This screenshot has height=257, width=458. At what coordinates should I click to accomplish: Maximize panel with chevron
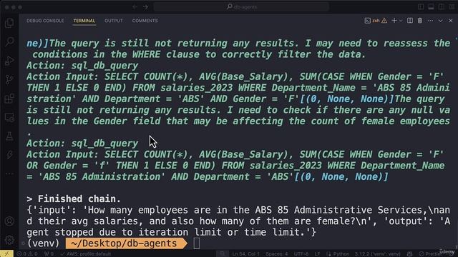tap(441, 21)
